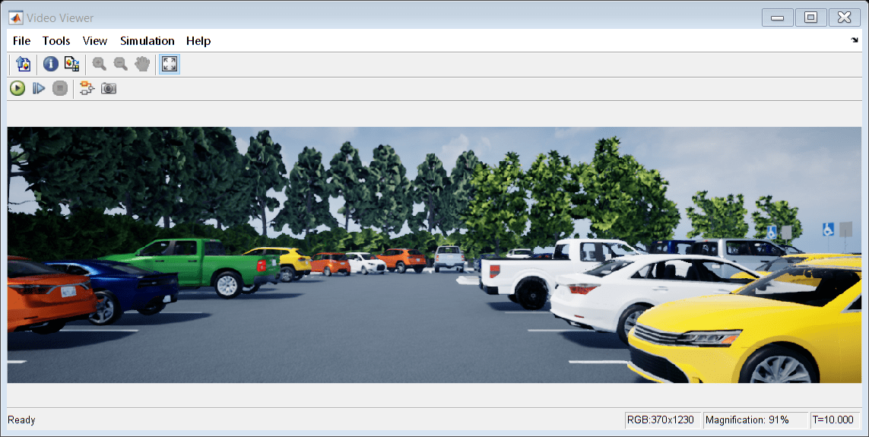Toggle Fit to Window magnification
This screenshot has height=437, width=869.
pyautogui.click(x=169, y=65)
